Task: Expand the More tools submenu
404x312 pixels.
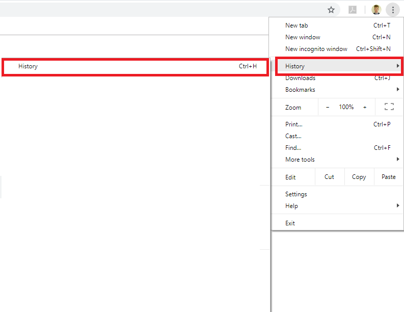Action: coord(337,160)
